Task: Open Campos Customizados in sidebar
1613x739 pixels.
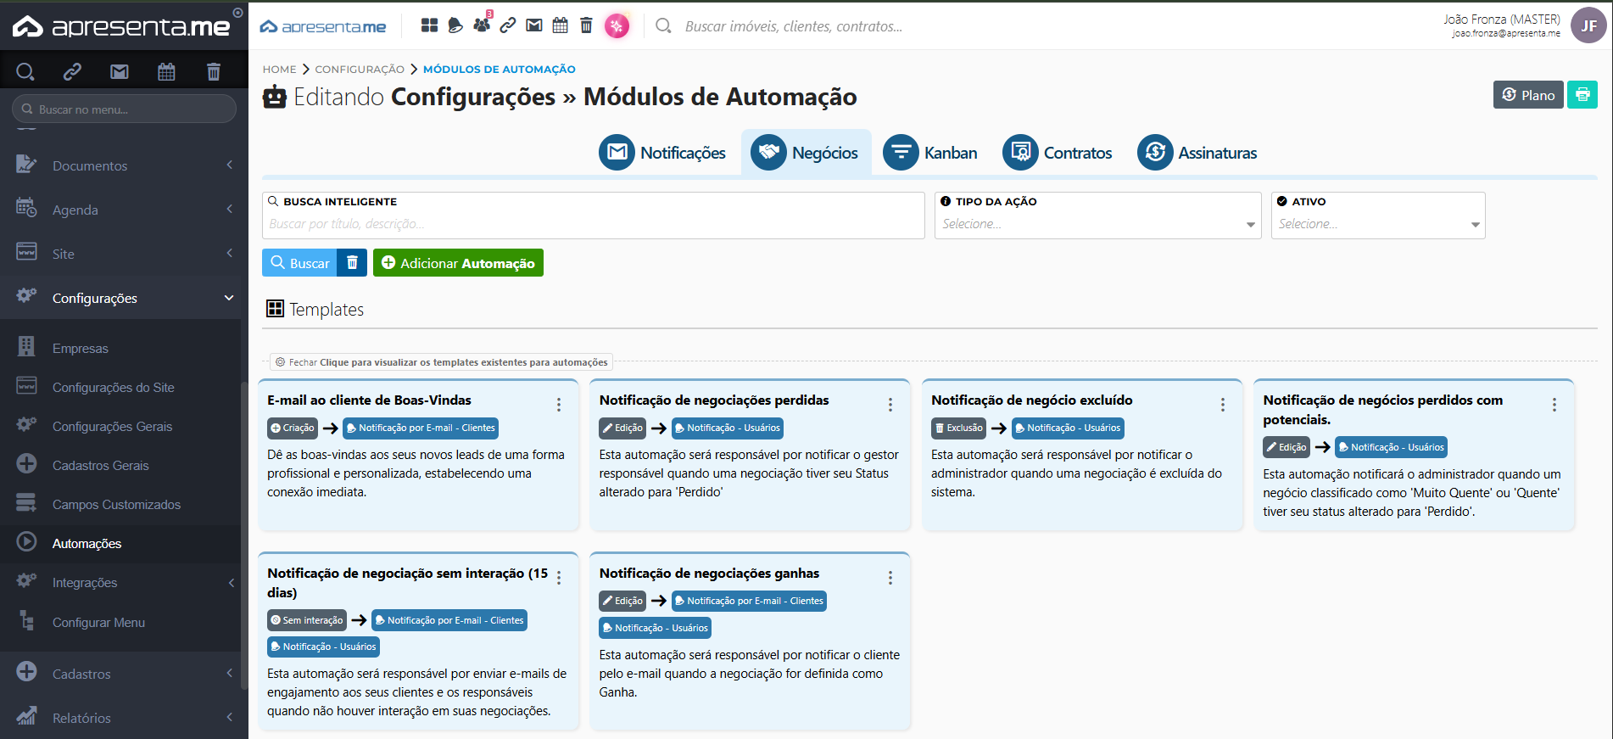Action: click(120, 504)
